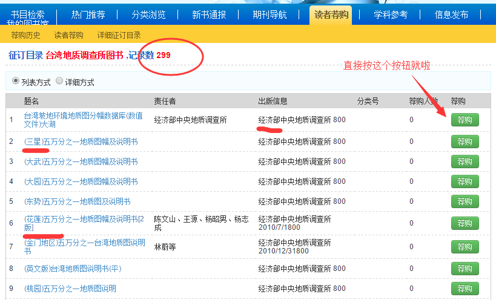The width and height of the screenshot is (496, 300).
Task: Switch to the 信息发布 tab
Action: [451, 15]
